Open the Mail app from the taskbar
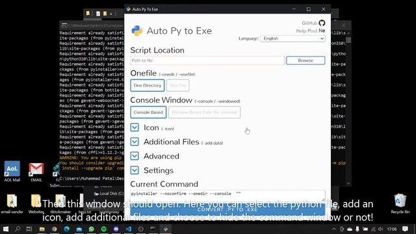The width and height of the screenshot is (416, 234). click(x=79, y=229)
